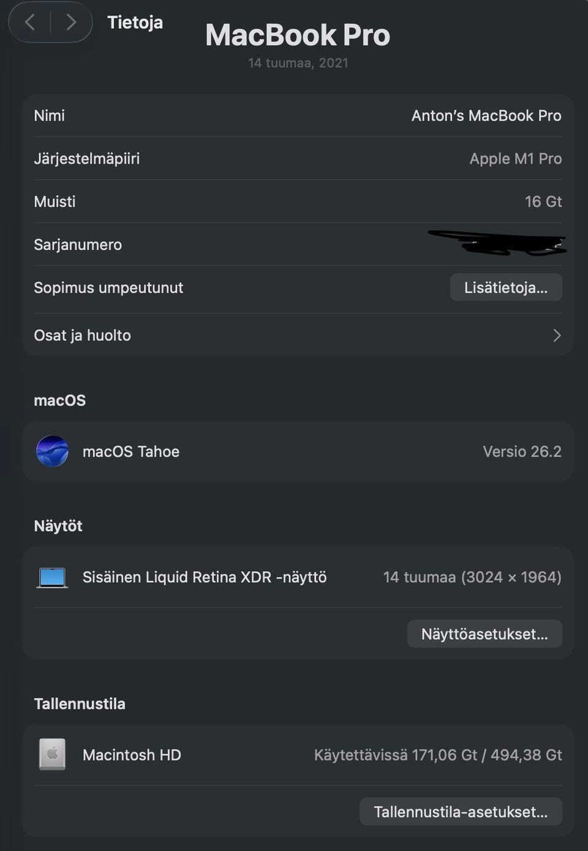
Task: Click the Apple M1 Pro chip value
Action: click(x=516, y=159)
